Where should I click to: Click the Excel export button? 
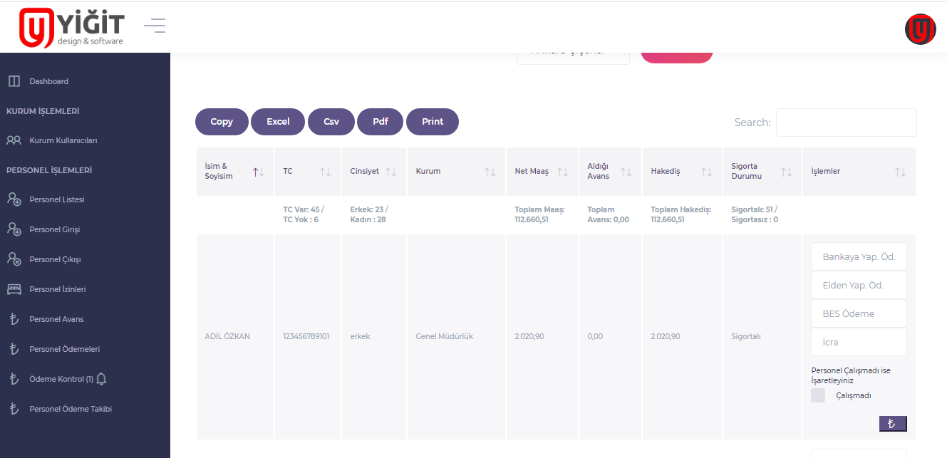[x=278, y=122]
